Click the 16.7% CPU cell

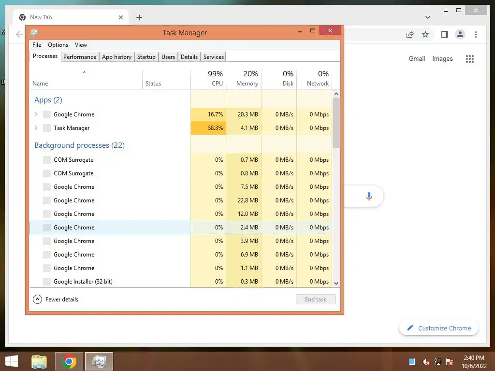click(208, 114)
